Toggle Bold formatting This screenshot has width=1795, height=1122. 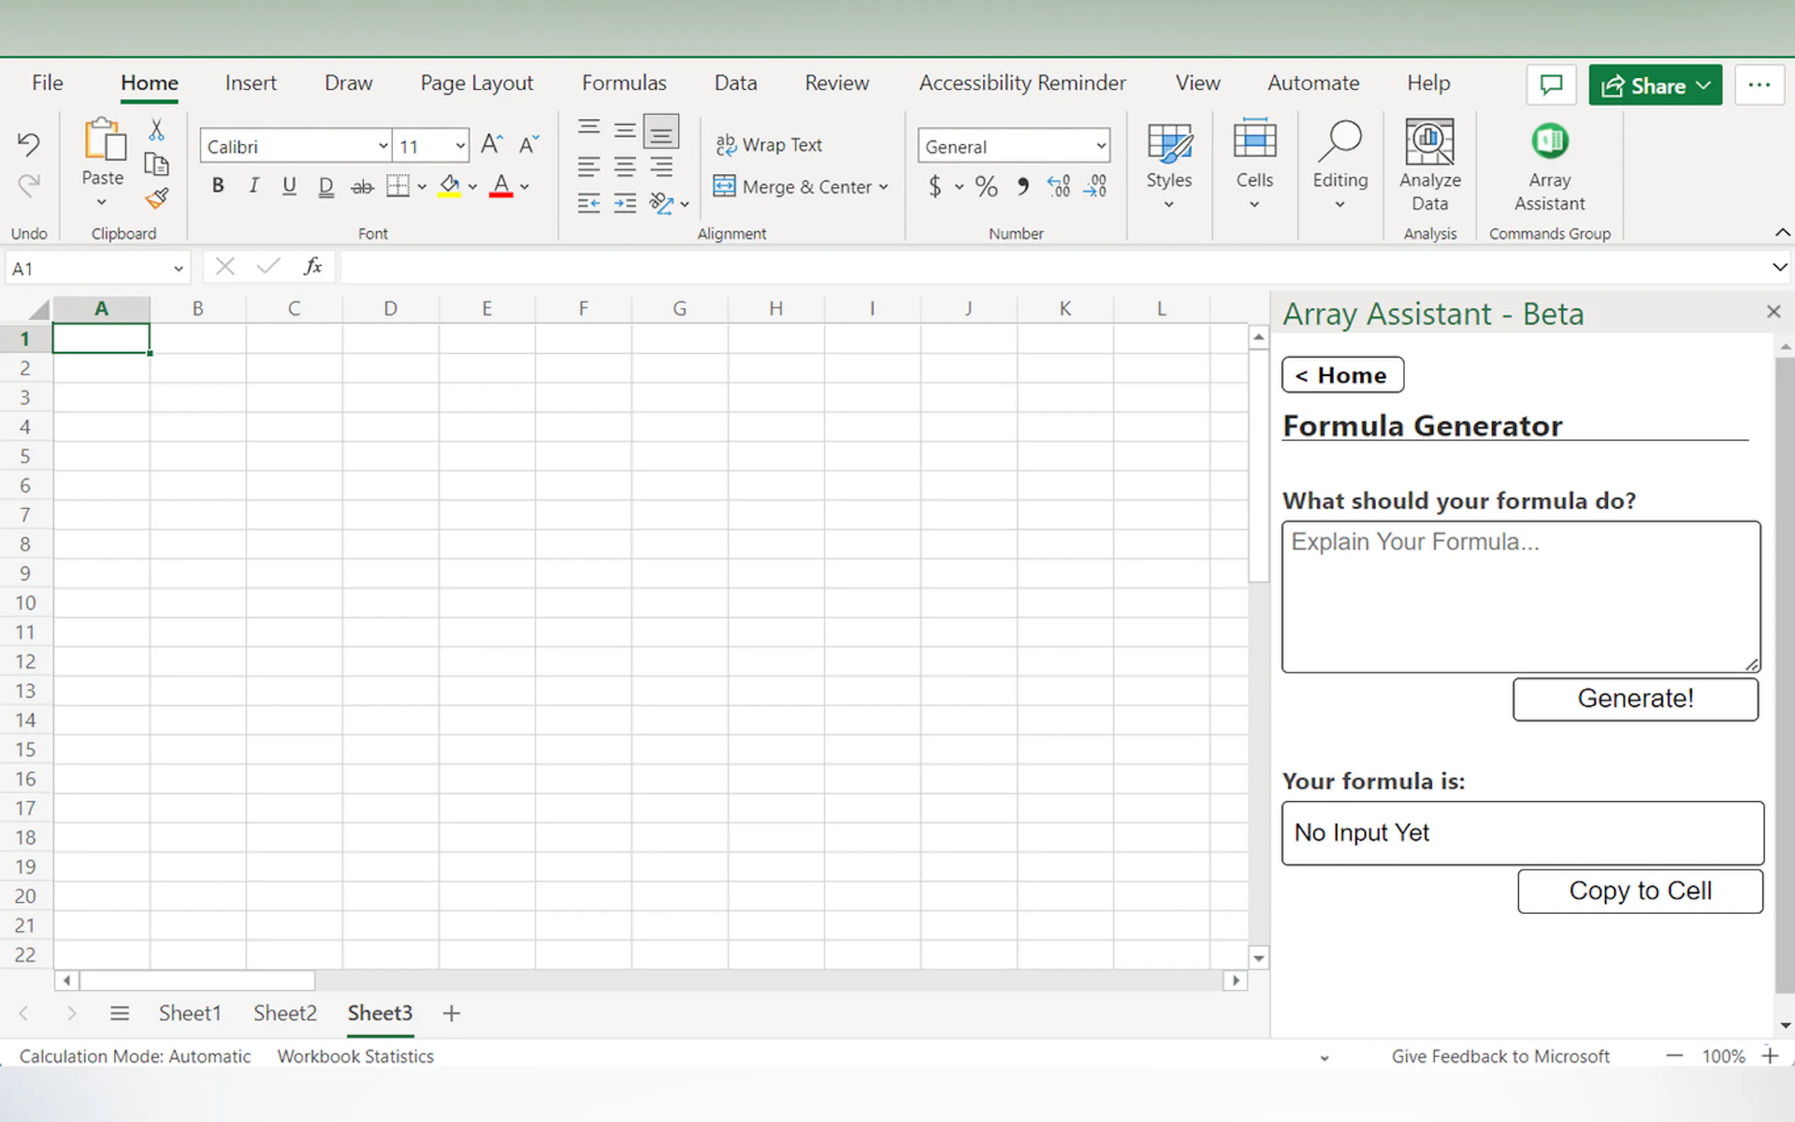218,186
